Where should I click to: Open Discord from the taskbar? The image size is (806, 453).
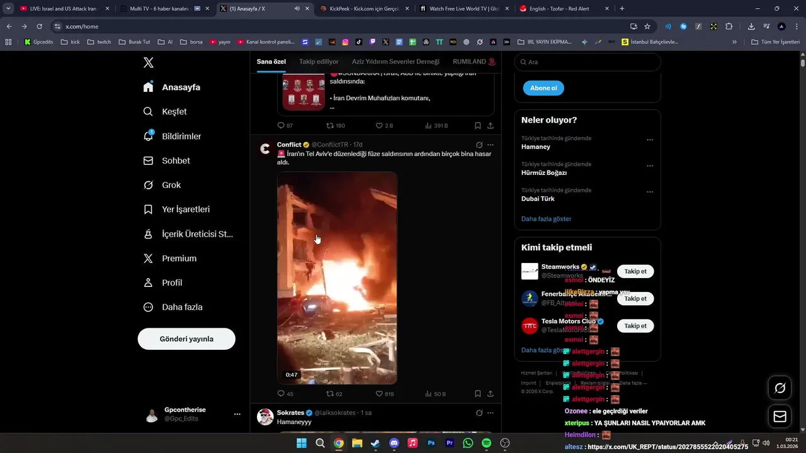click(x=394, y=443)
